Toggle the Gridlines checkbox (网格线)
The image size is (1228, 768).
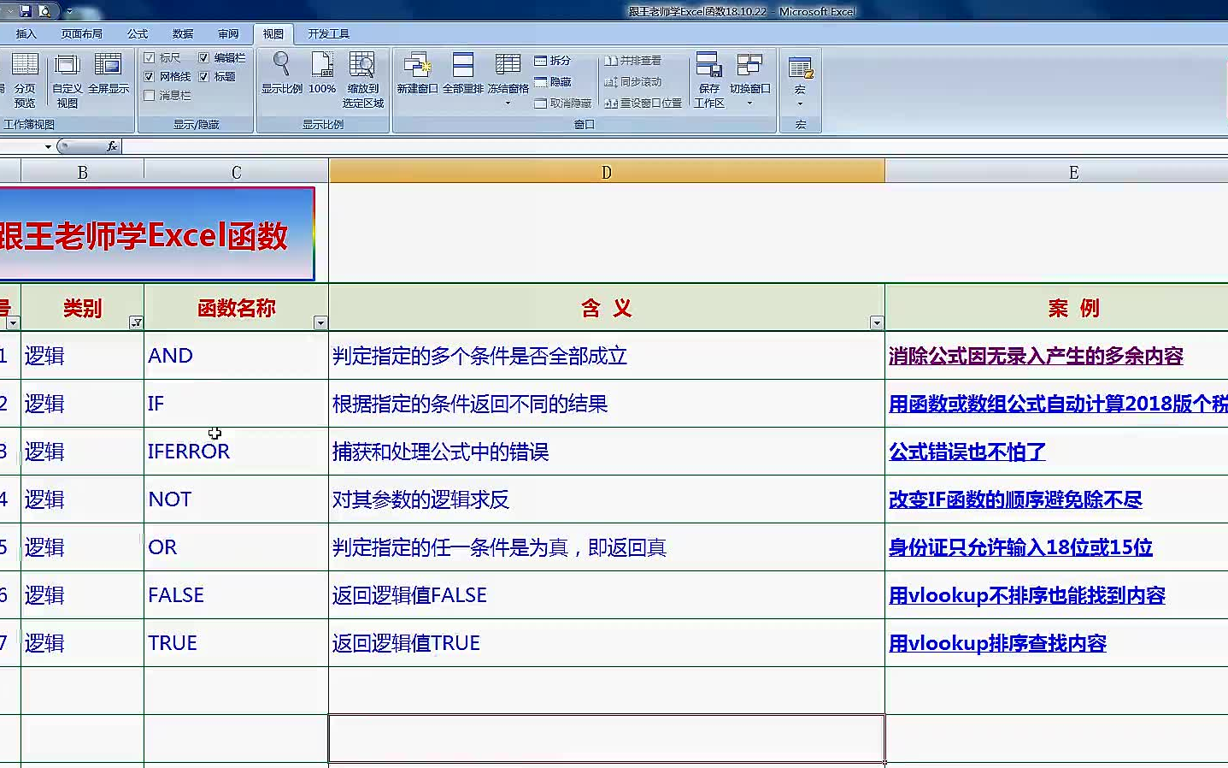[x=150, y=76]
